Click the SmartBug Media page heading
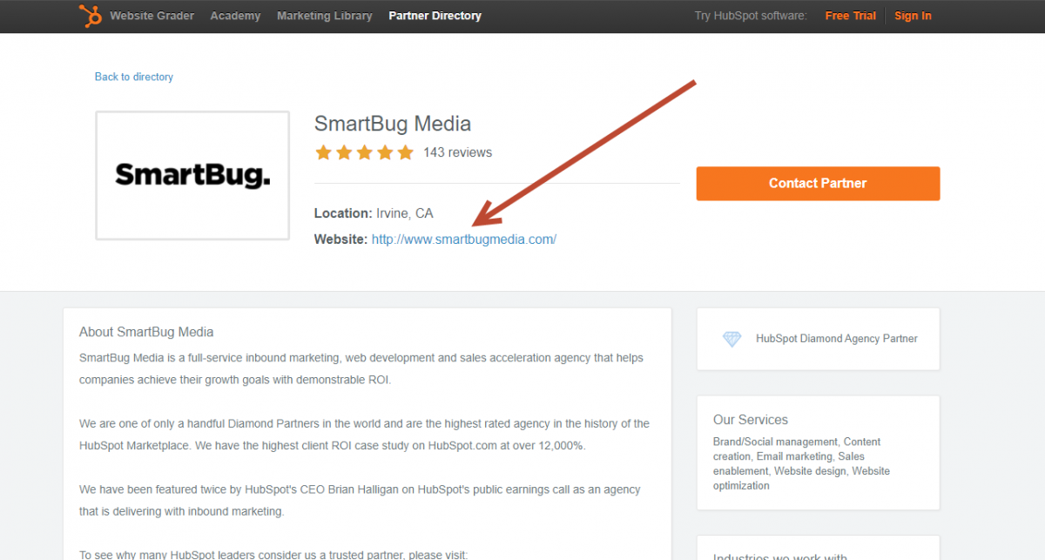This screenshot has width=1045, height=560. (393, 124)
